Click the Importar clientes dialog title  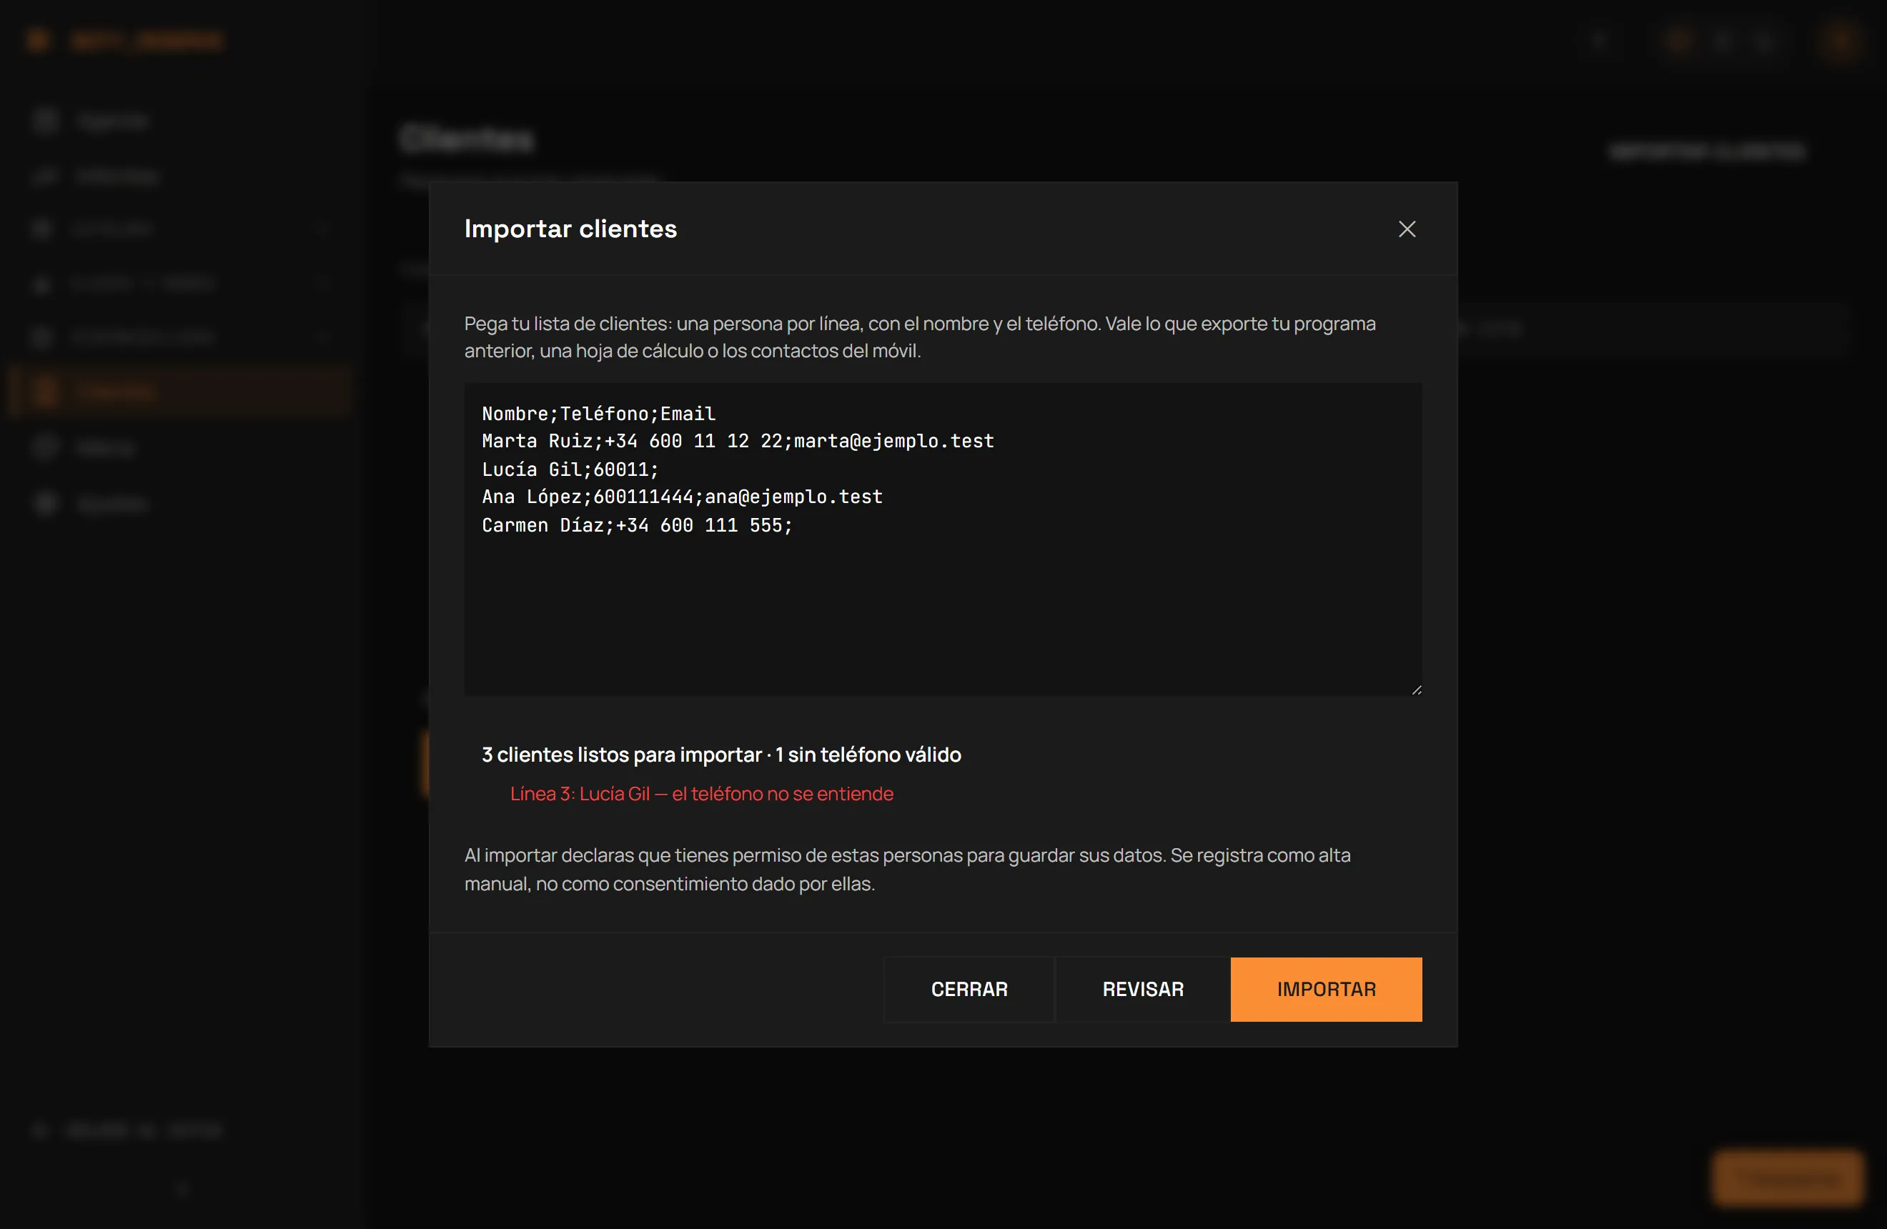570,229
